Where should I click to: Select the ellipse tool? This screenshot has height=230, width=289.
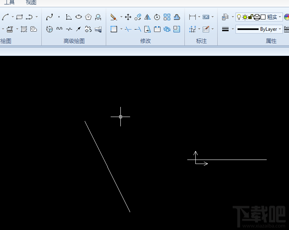click(79, 17)
